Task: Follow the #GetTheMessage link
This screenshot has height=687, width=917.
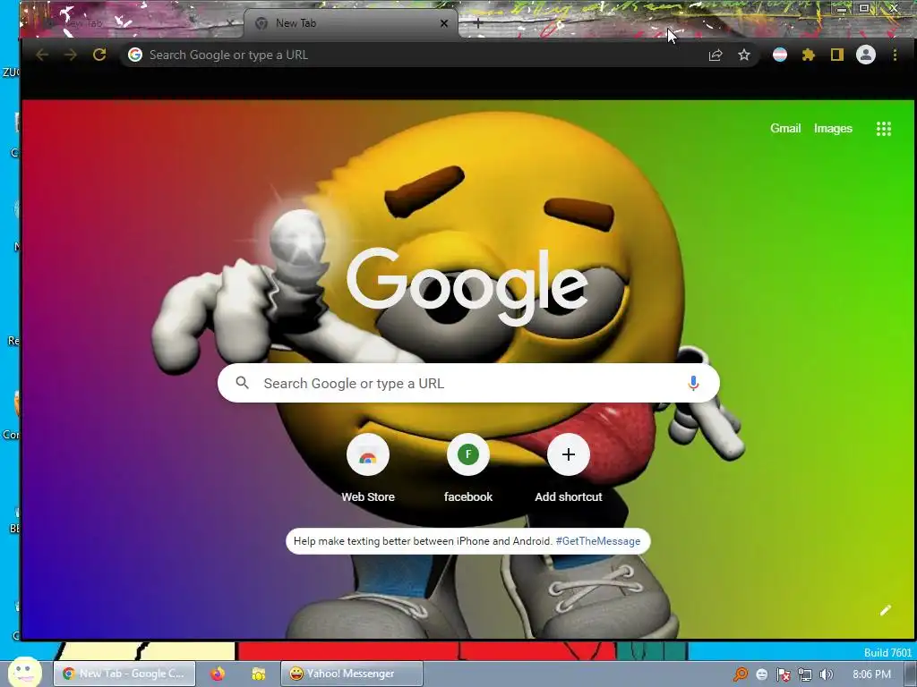Action: (x=597, y=541)
